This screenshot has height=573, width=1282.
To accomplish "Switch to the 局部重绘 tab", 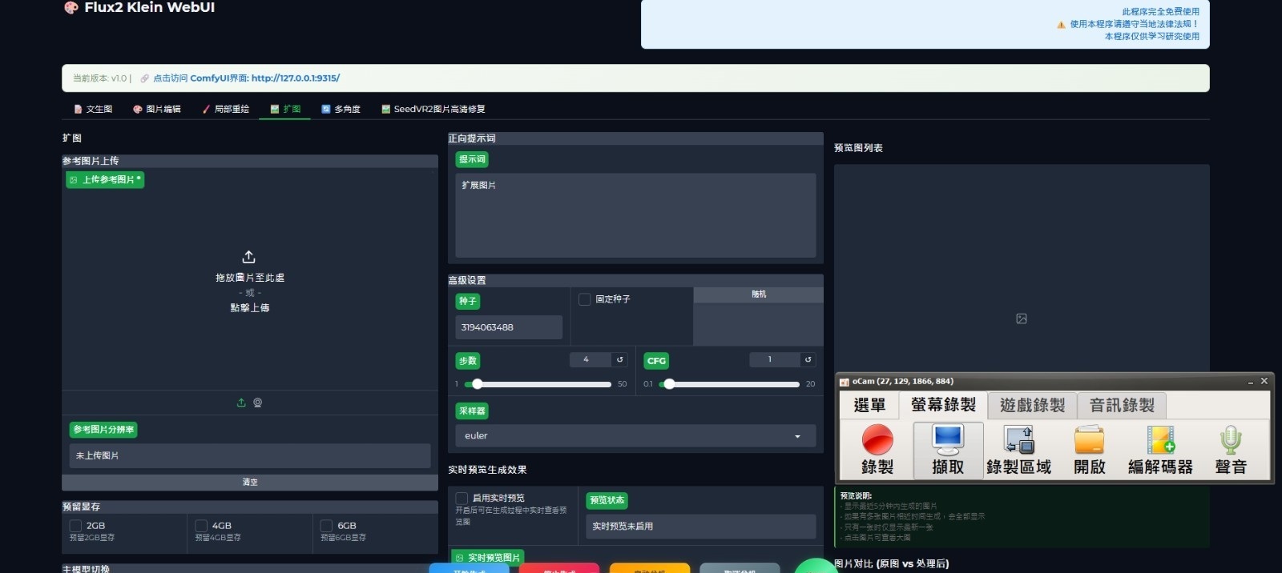I will pyautogui.click(x=225, y=109).
